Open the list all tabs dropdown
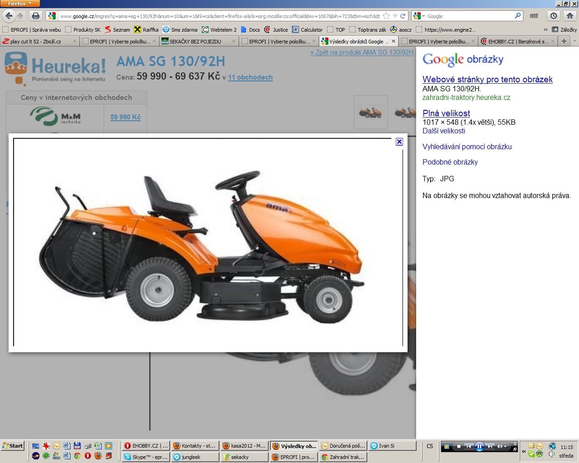Image resolution: width=579 pixels, height=463 pixels. click(574, 41)
